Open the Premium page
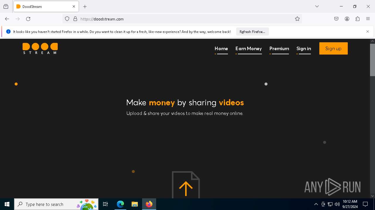375x210 pixels. pyautogui.click(x=279, y=49)
